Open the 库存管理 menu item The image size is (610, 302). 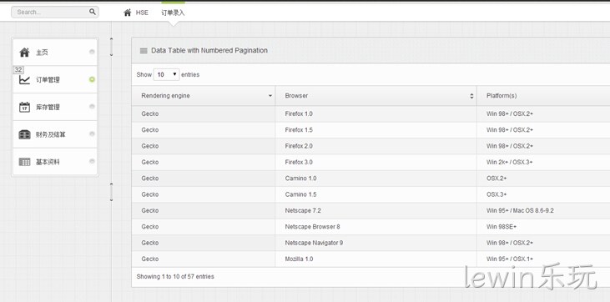coord(55,107)
